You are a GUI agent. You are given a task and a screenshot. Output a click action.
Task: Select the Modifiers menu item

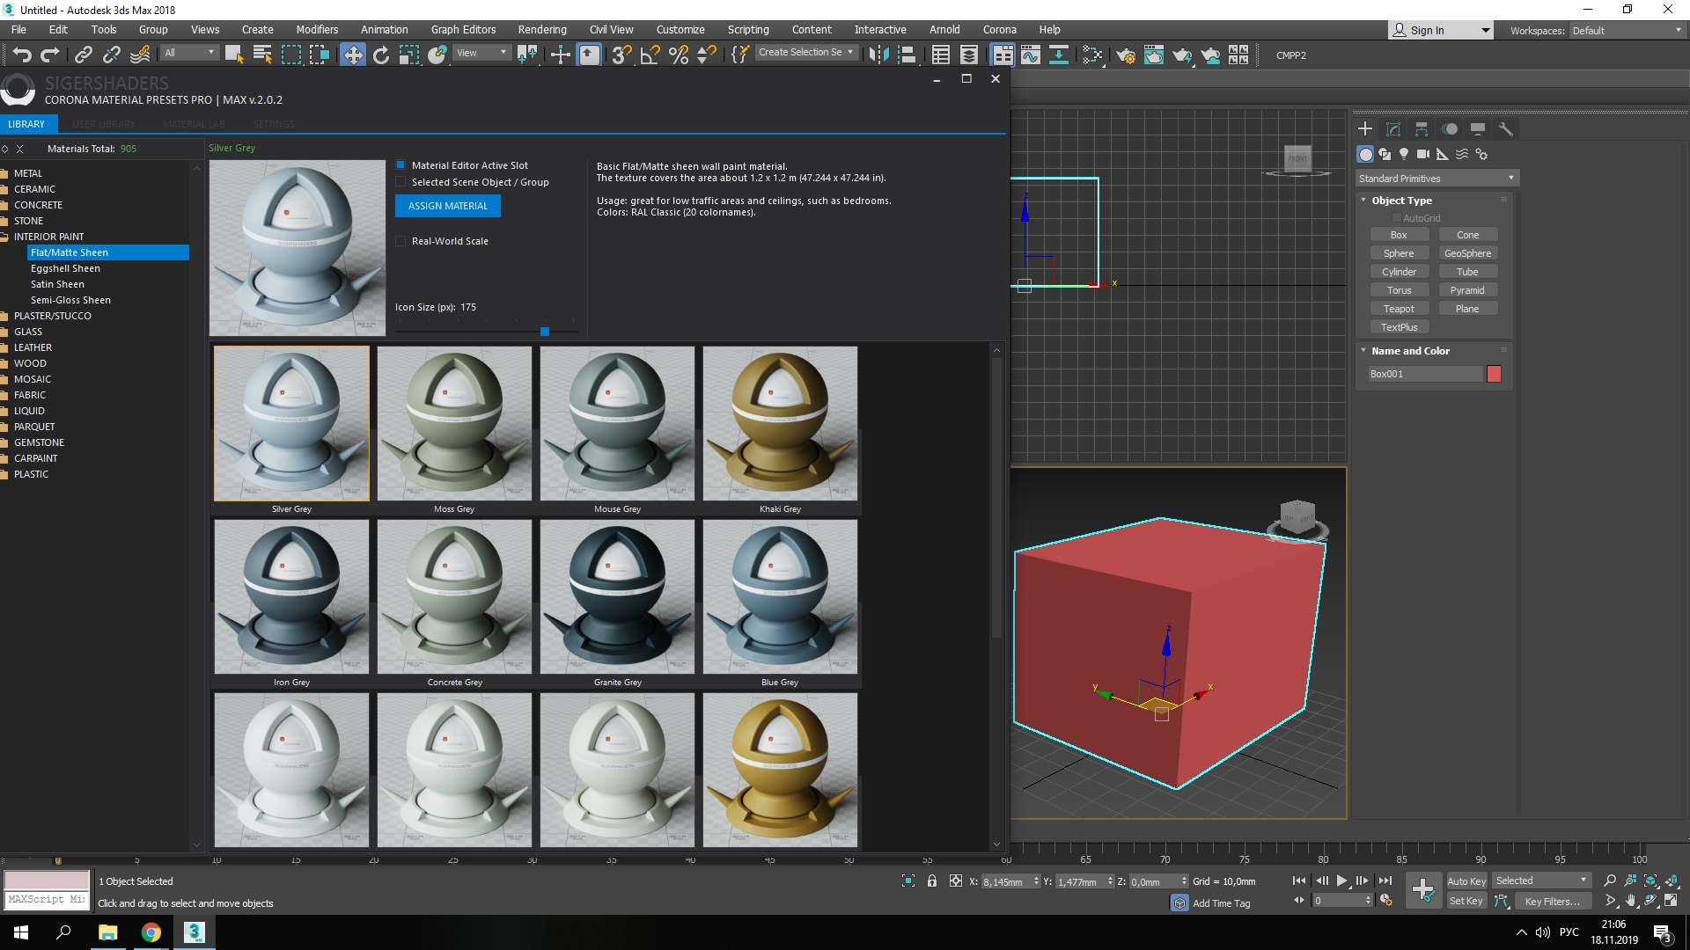314,29
